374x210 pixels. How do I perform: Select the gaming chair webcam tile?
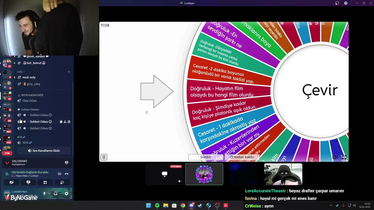click(x=283, y=174)
